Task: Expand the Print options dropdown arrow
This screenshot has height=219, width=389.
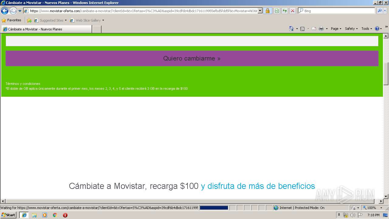Action: (327, 29)
